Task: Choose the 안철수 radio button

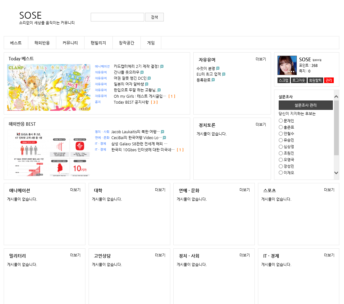Action: point(281,133)
